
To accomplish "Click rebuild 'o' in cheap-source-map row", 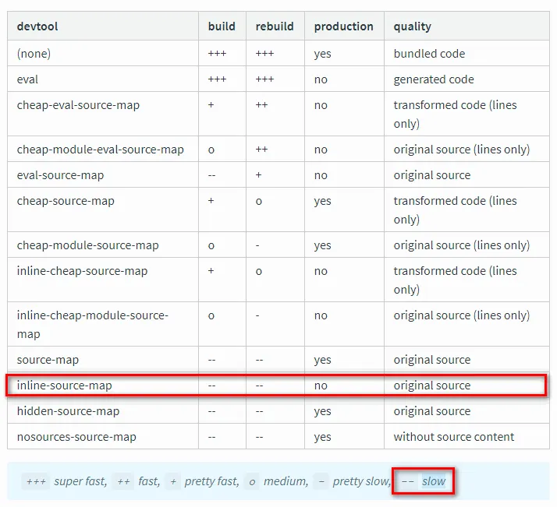I will click(259, 202).
